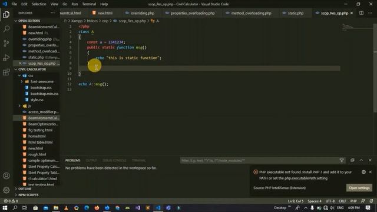Open the Terminal menu

click(x=89, y=4)
